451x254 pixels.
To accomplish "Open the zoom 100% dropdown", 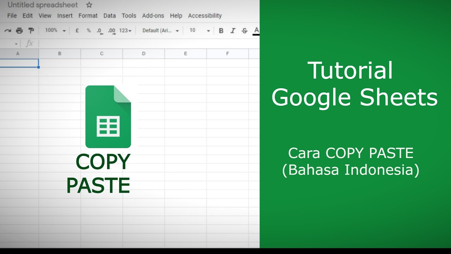I will pos(55,31).
